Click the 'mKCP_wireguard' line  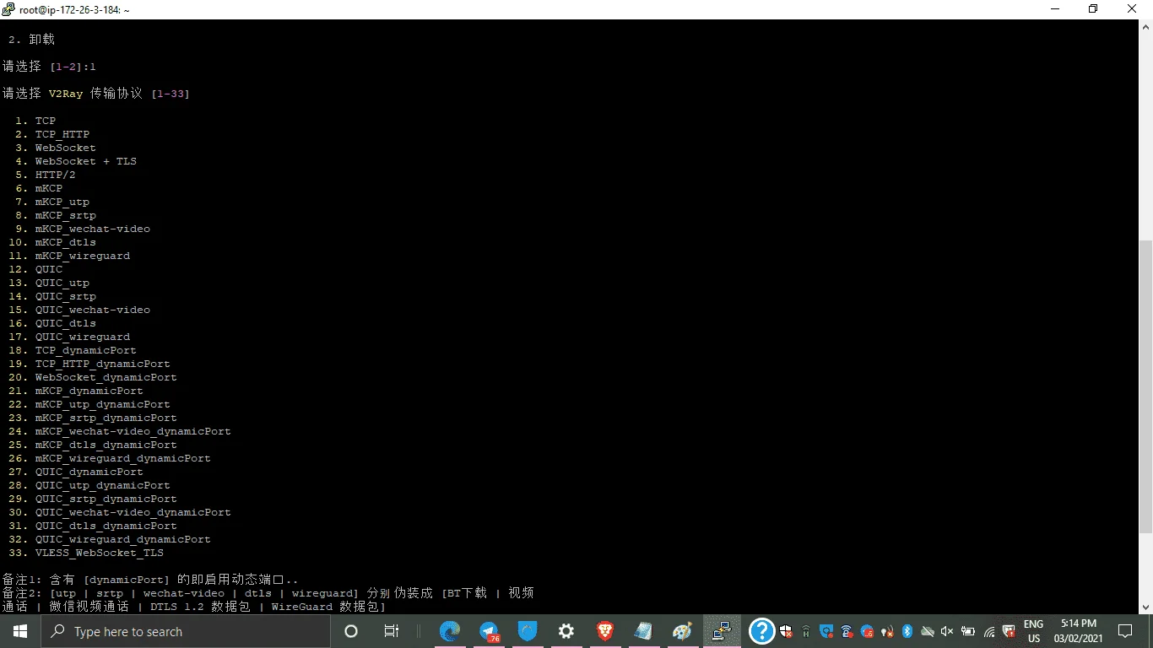[83, 256]
